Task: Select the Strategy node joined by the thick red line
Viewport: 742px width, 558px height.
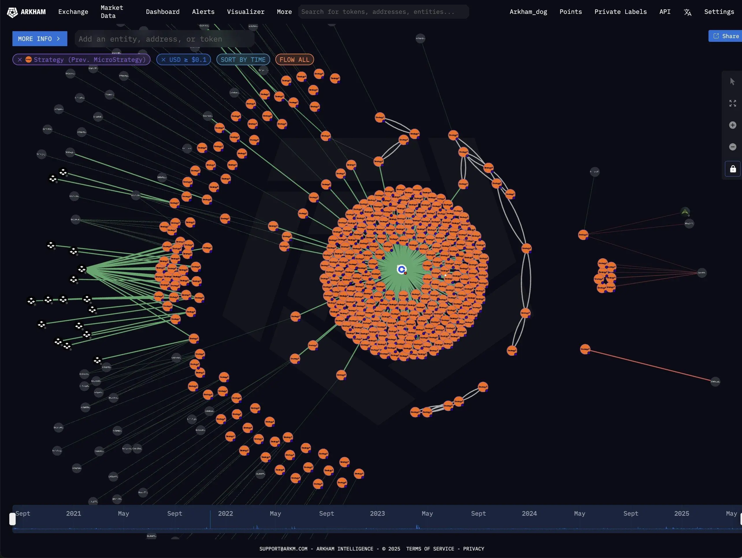Action: tap(585, 349)
